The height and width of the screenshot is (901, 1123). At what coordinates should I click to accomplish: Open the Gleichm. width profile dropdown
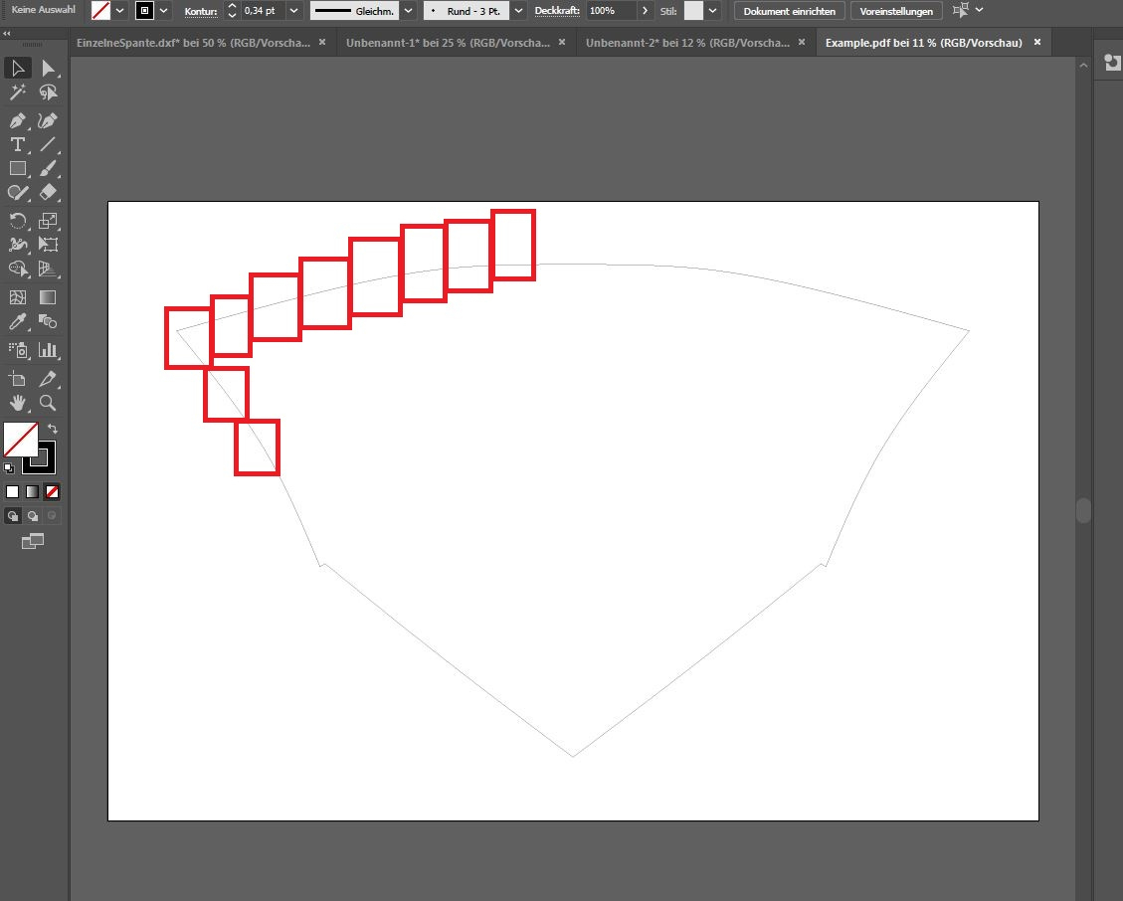pos(408,11)
